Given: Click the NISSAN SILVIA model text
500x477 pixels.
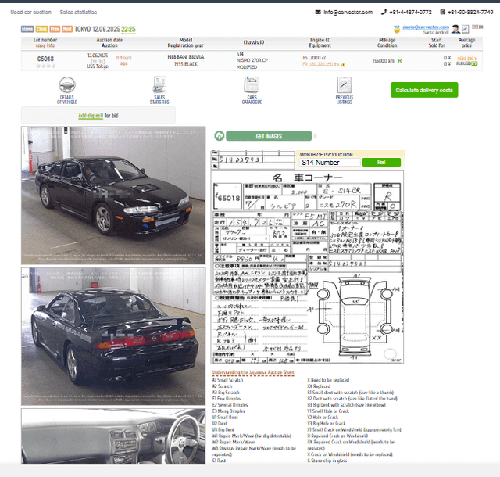Looking at the screenshot, I should tap(186, 57).
